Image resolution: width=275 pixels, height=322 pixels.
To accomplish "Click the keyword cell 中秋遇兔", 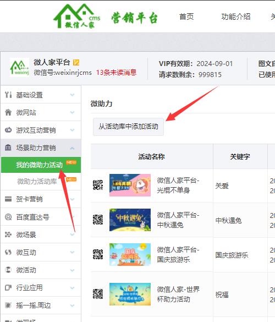I will point(228,221).
